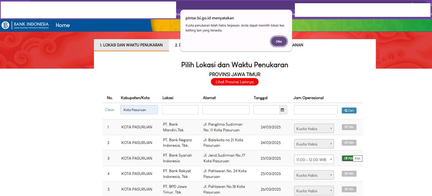The height and width of the screenshot is (196, 432).
Task: Click the Pilih button for BPD Jawa Timur row
Action: [x=349, y=189]
